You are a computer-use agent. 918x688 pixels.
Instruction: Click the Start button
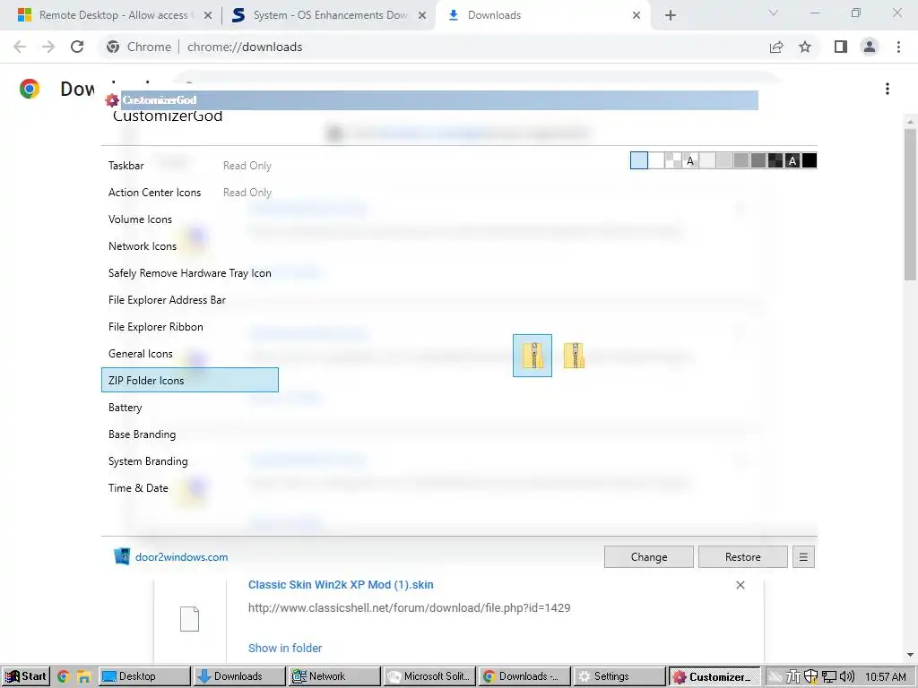point(25,676)
